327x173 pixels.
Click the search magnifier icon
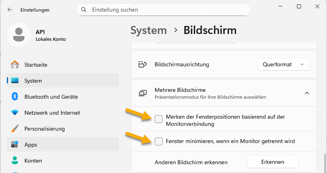[x=84, y=9]
